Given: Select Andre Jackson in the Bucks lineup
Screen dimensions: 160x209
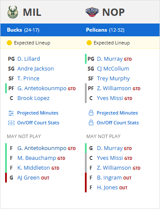Looking at the screenshot, I should pos(35,69).
